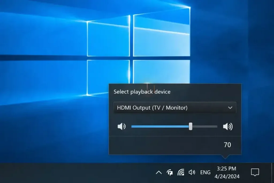Click the "Select playback device" heading text

pyautogui.click(x=142, y=92)
